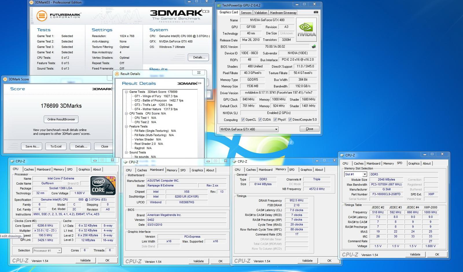
Task: Collapse the Sound Tests tree node
Action: click(x=126, y=152)
